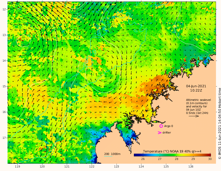This screenshot has height=171, width=221.
Task: Click latitude label -15 on left axis
Action: pyautogui.click(x=4, y=86)
